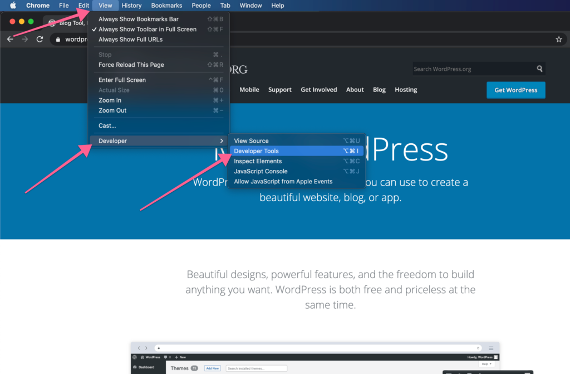Click the Apple logo menu icon
The height and width of the screenshot is (374, 570).
(12, 6)
